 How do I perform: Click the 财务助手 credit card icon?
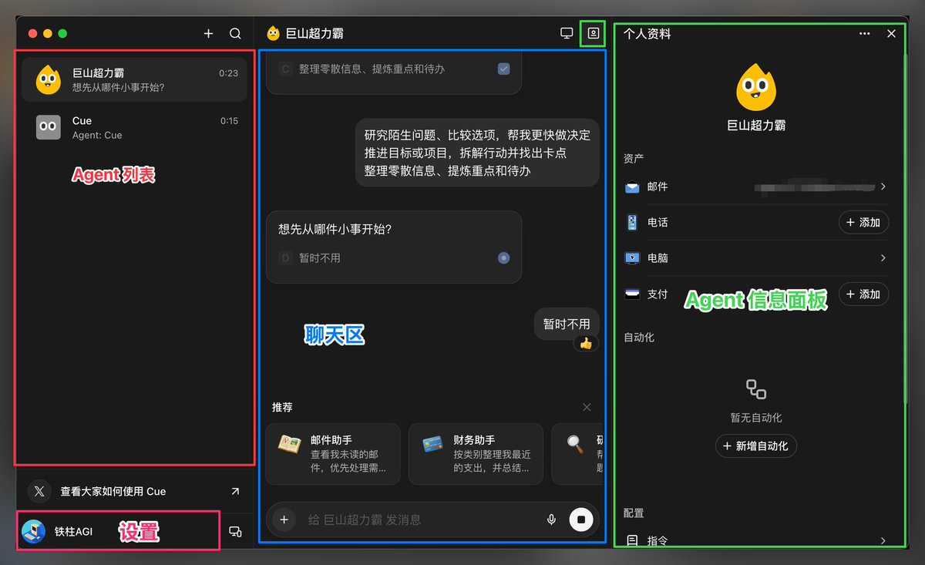point(432,445)
